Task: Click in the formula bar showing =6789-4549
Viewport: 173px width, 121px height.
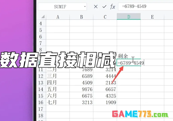Action: click(143, 7)
